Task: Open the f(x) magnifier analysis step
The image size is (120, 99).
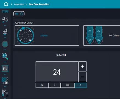Action: (5, 56)
